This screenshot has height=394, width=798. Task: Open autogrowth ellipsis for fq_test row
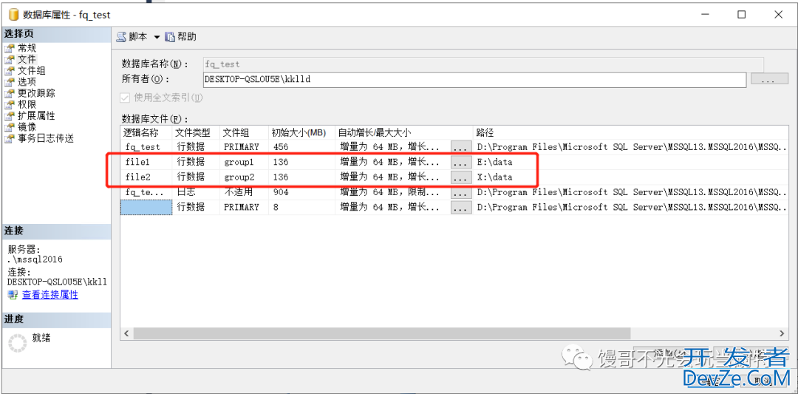pyautogui.click(x=460, y=147)
